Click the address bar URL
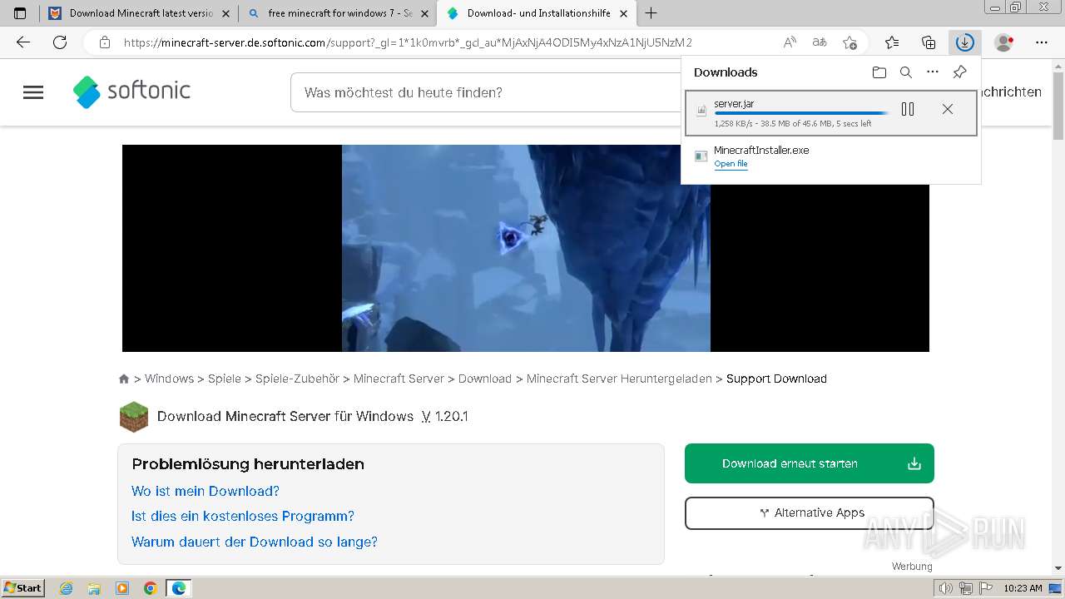Image resolution: width=1065 pixels, height=599 pixels. pos(408,42)
